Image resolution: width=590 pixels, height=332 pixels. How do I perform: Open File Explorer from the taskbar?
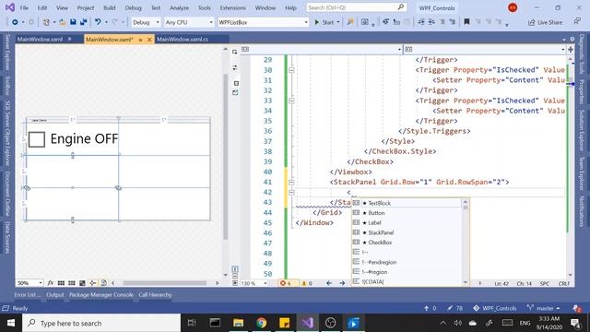238,323
